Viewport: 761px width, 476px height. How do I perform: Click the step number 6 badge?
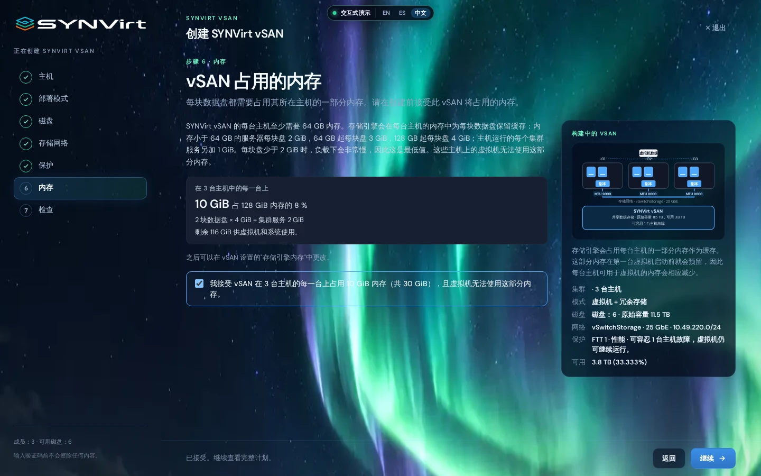click(x=26, y=188)
